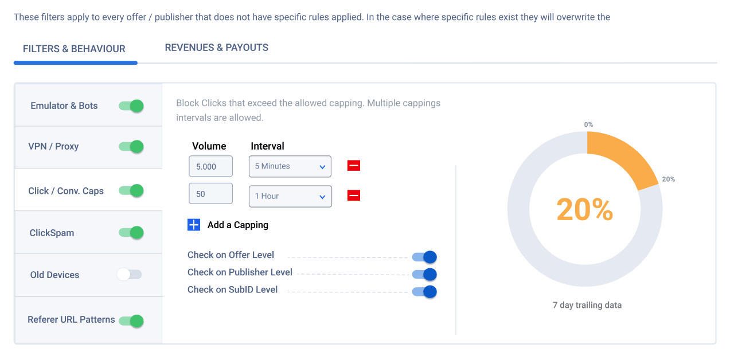Expand the 1 Hour interval dropdown
The image size is (738, 364).
tap(290, 196)
